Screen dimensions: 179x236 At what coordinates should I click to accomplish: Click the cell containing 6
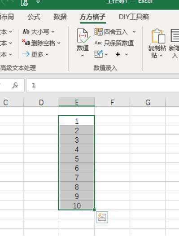coord(77,168)
